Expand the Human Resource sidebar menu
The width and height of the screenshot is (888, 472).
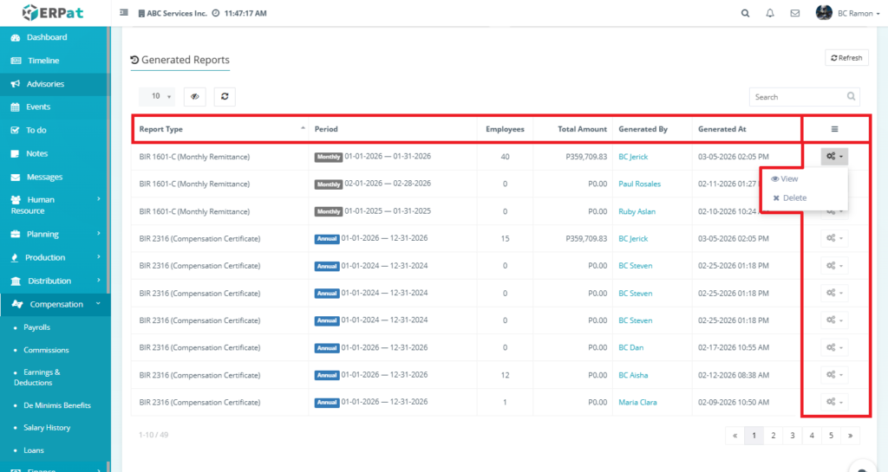(x=52, y=205)
